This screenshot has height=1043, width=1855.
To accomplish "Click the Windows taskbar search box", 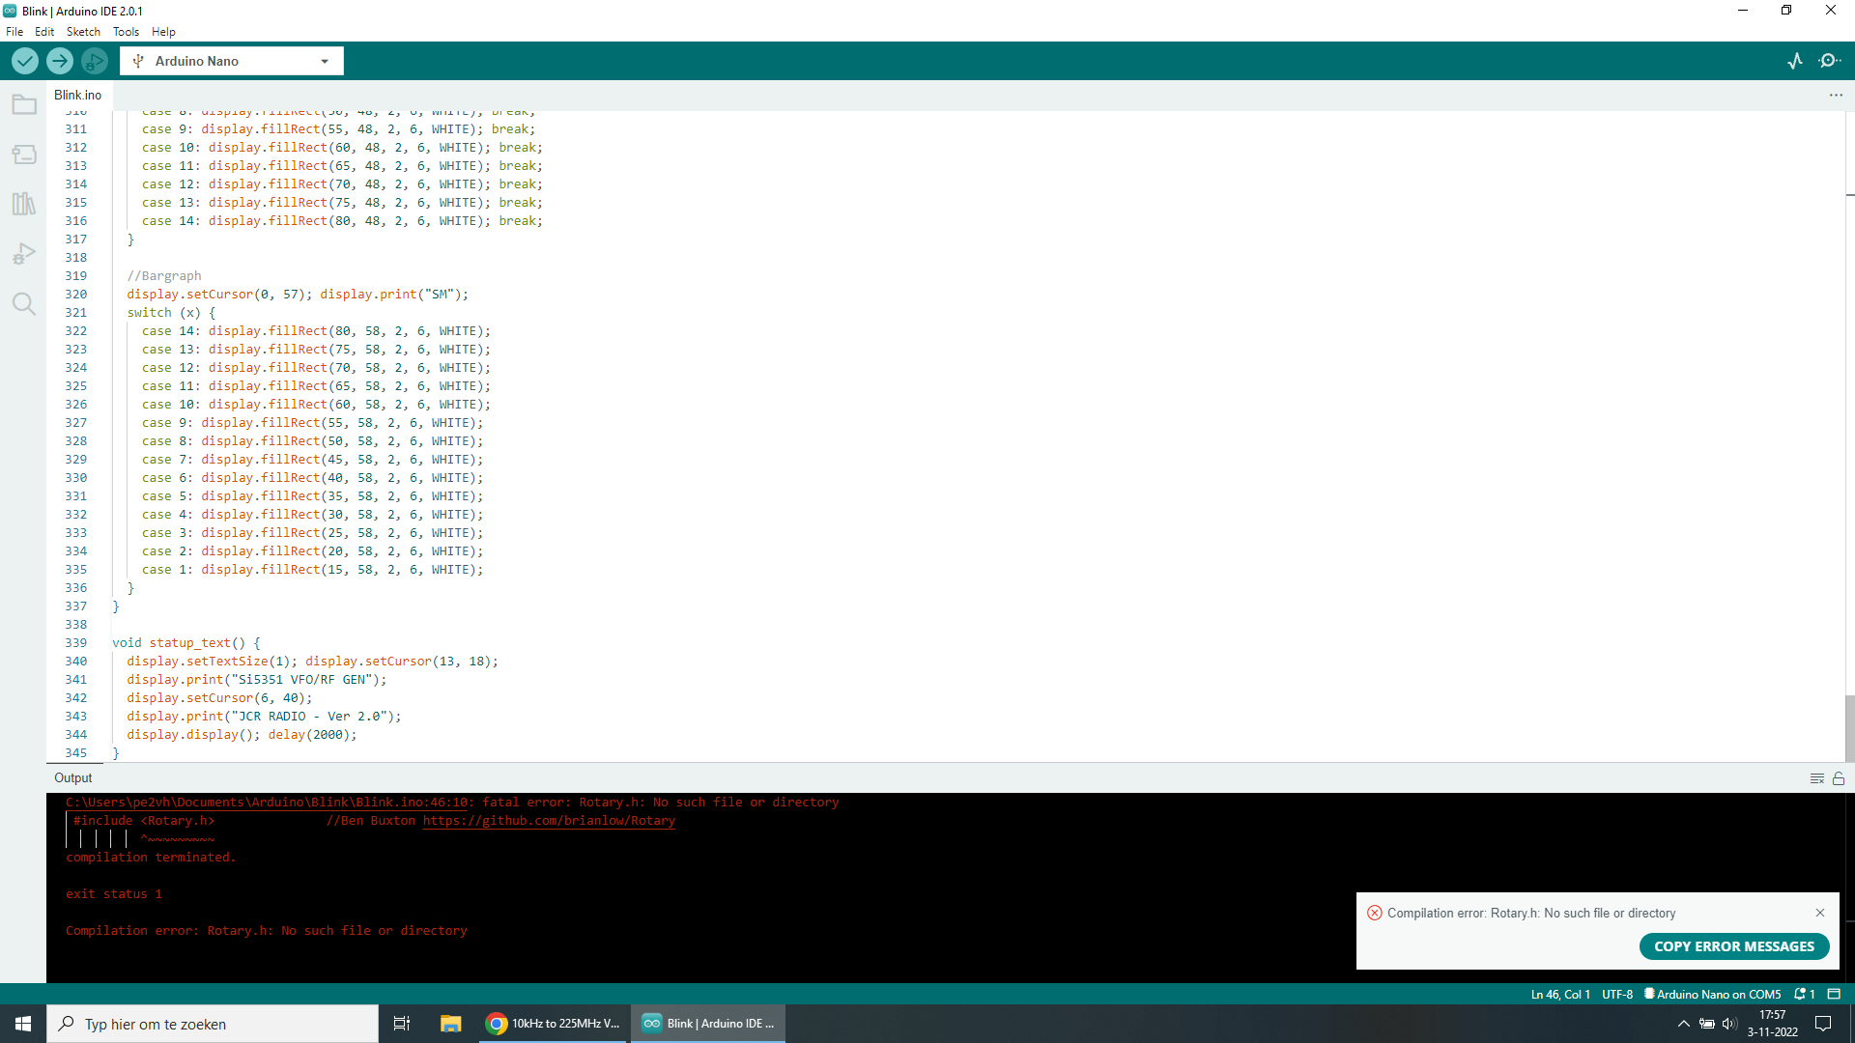I will tap(213, 1024).
